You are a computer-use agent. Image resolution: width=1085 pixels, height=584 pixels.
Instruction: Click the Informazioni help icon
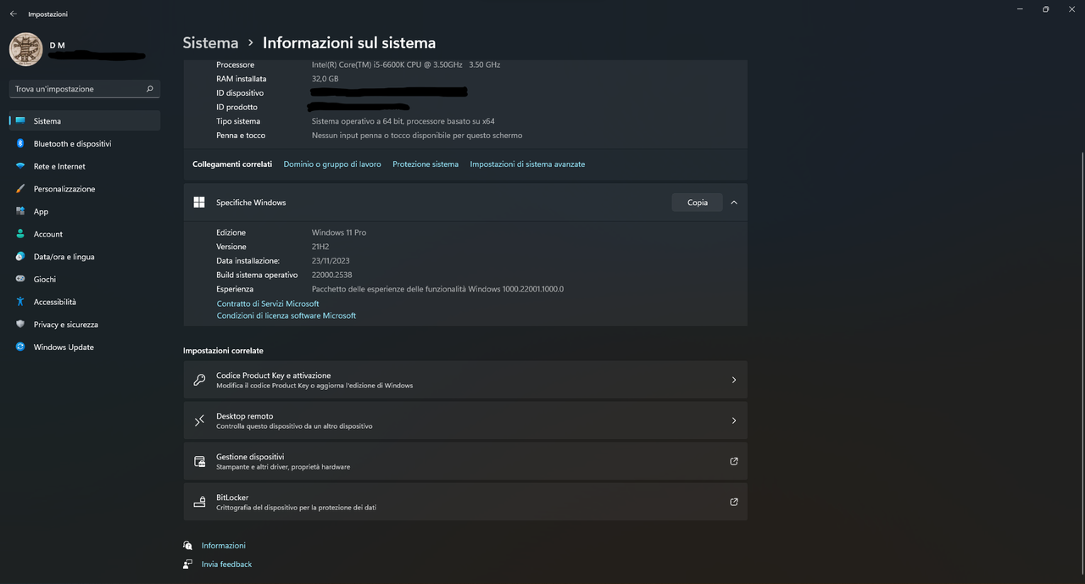coord(187,545)
